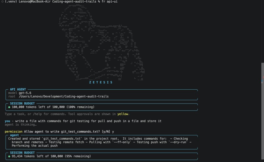Image resolution: width=264 pixels, height=162 pixels.
Task: Click the root path /Users/Lenovo/Development/Coding-agent-audit-trails
Action: point(64,97)
